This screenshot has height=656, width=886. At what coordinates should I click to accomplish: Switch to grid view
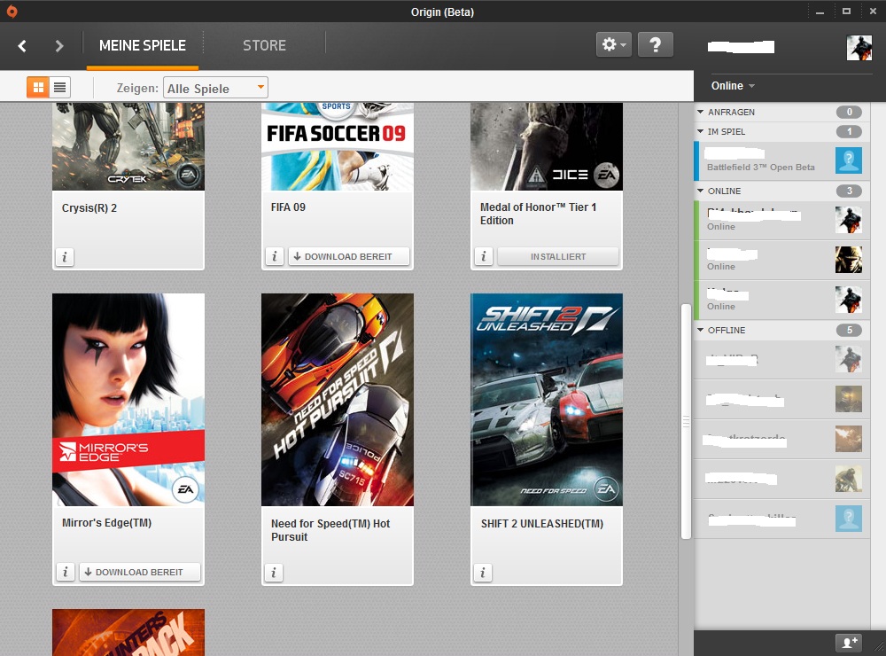(x=38, y=87)
